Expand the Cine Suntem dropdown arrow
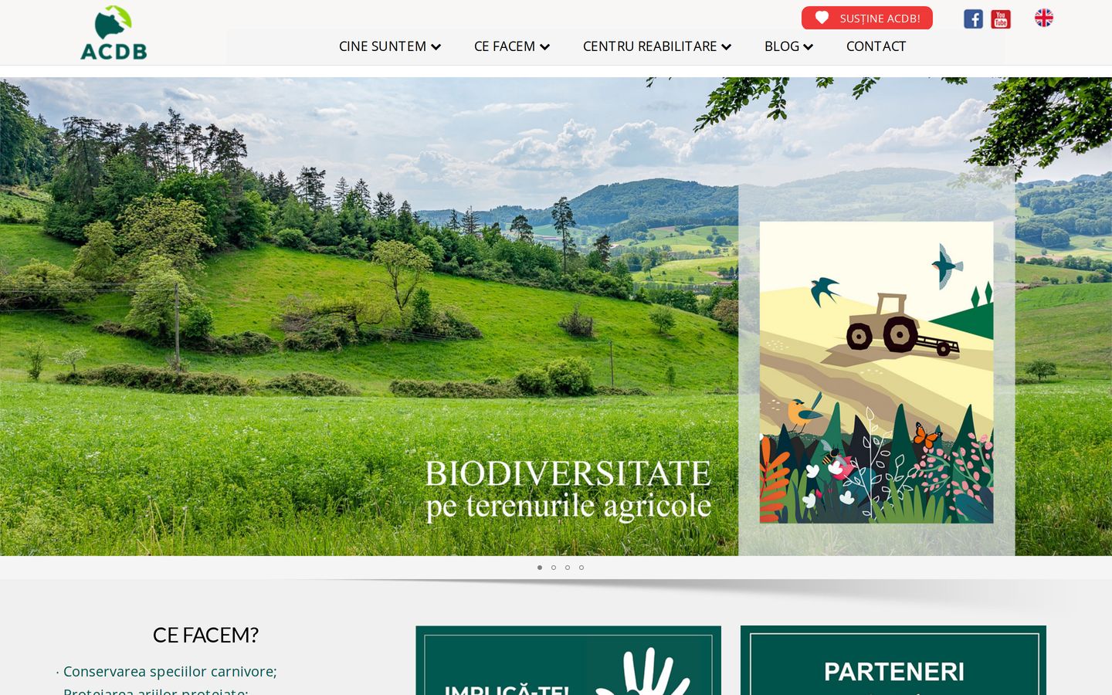 click(436, 47)
